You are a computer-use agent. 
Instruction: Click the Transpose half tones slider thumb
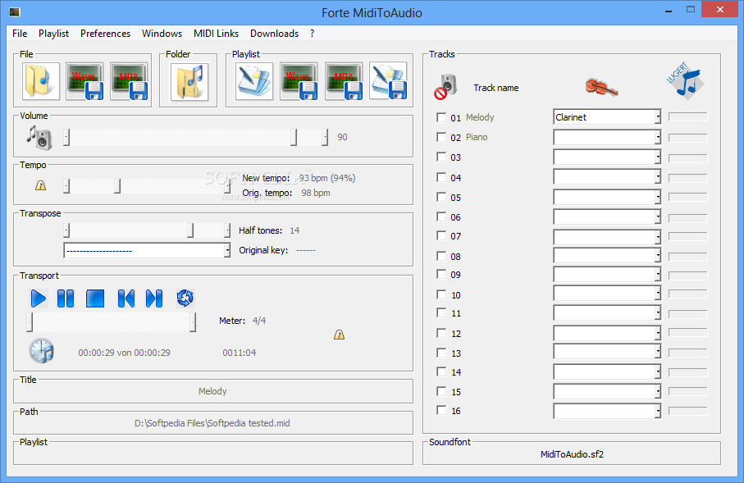coord(190,230)
